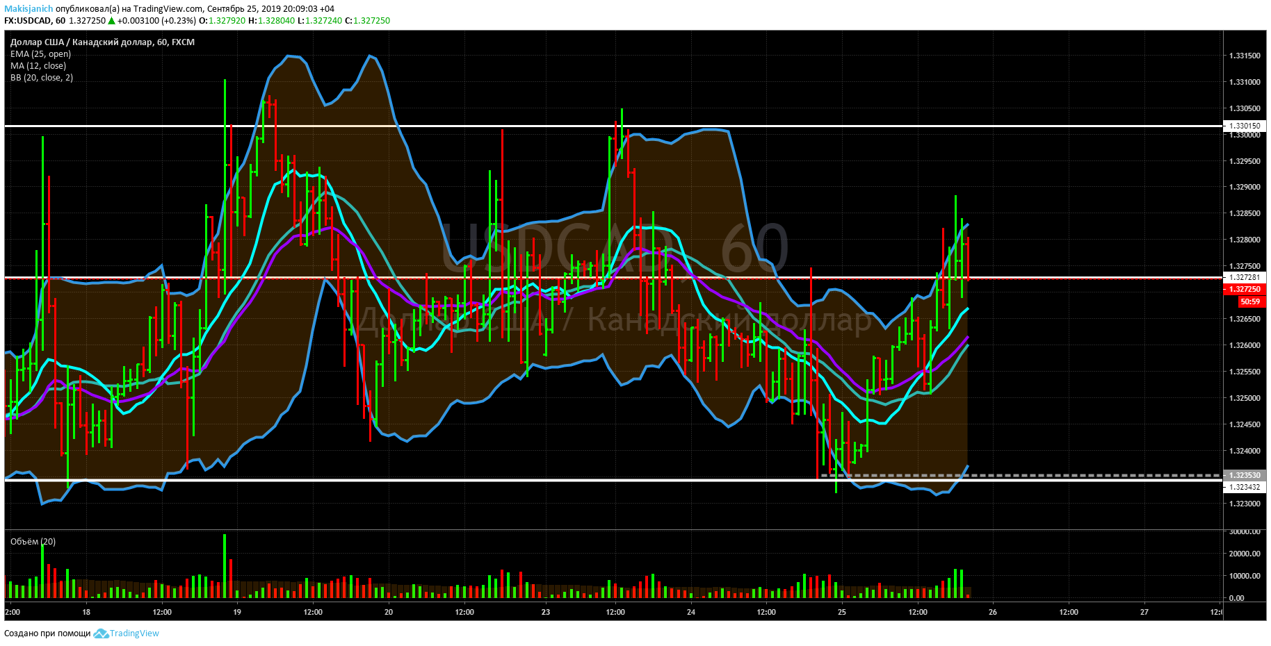
Task: Click date 19 on the time axis
Action: tap(237, 612)
